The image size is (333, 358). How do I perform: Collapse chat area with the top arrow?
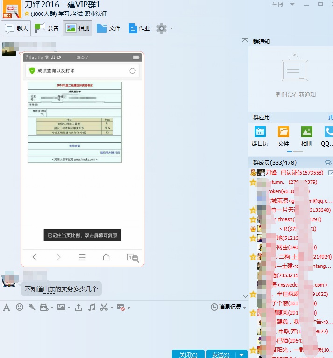pos(245,40)
